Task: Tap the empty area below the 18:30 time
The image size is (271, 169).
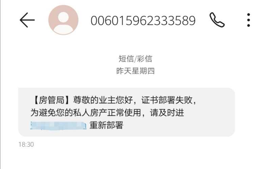Action: click(x=135, y=159)
